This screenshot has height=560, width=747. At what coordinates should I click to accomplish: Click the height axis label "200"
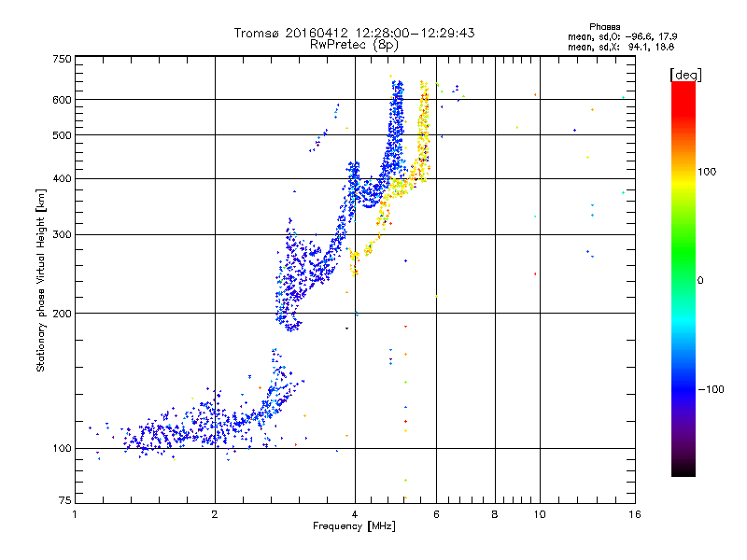[x=63, y=314]
